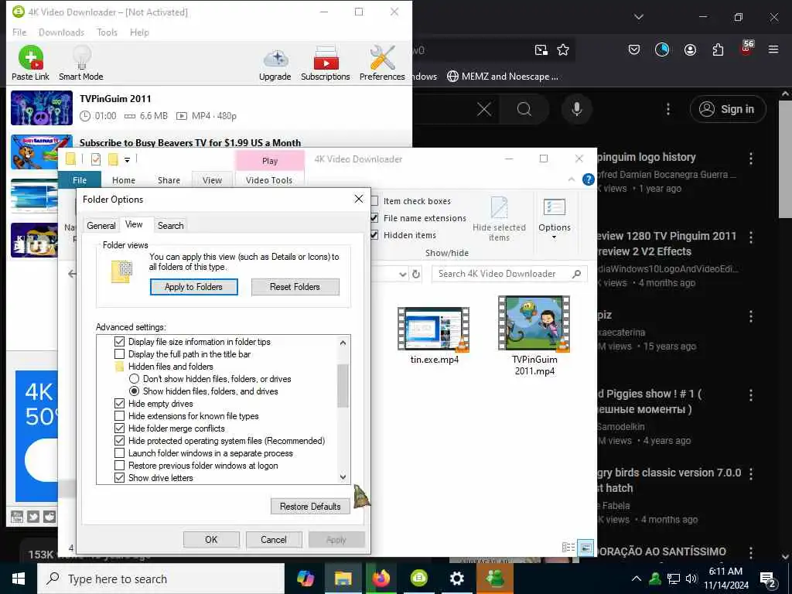Open Video Tools ribbon tab
This screenshot has width=792, height=594.
tap(269, 180)
